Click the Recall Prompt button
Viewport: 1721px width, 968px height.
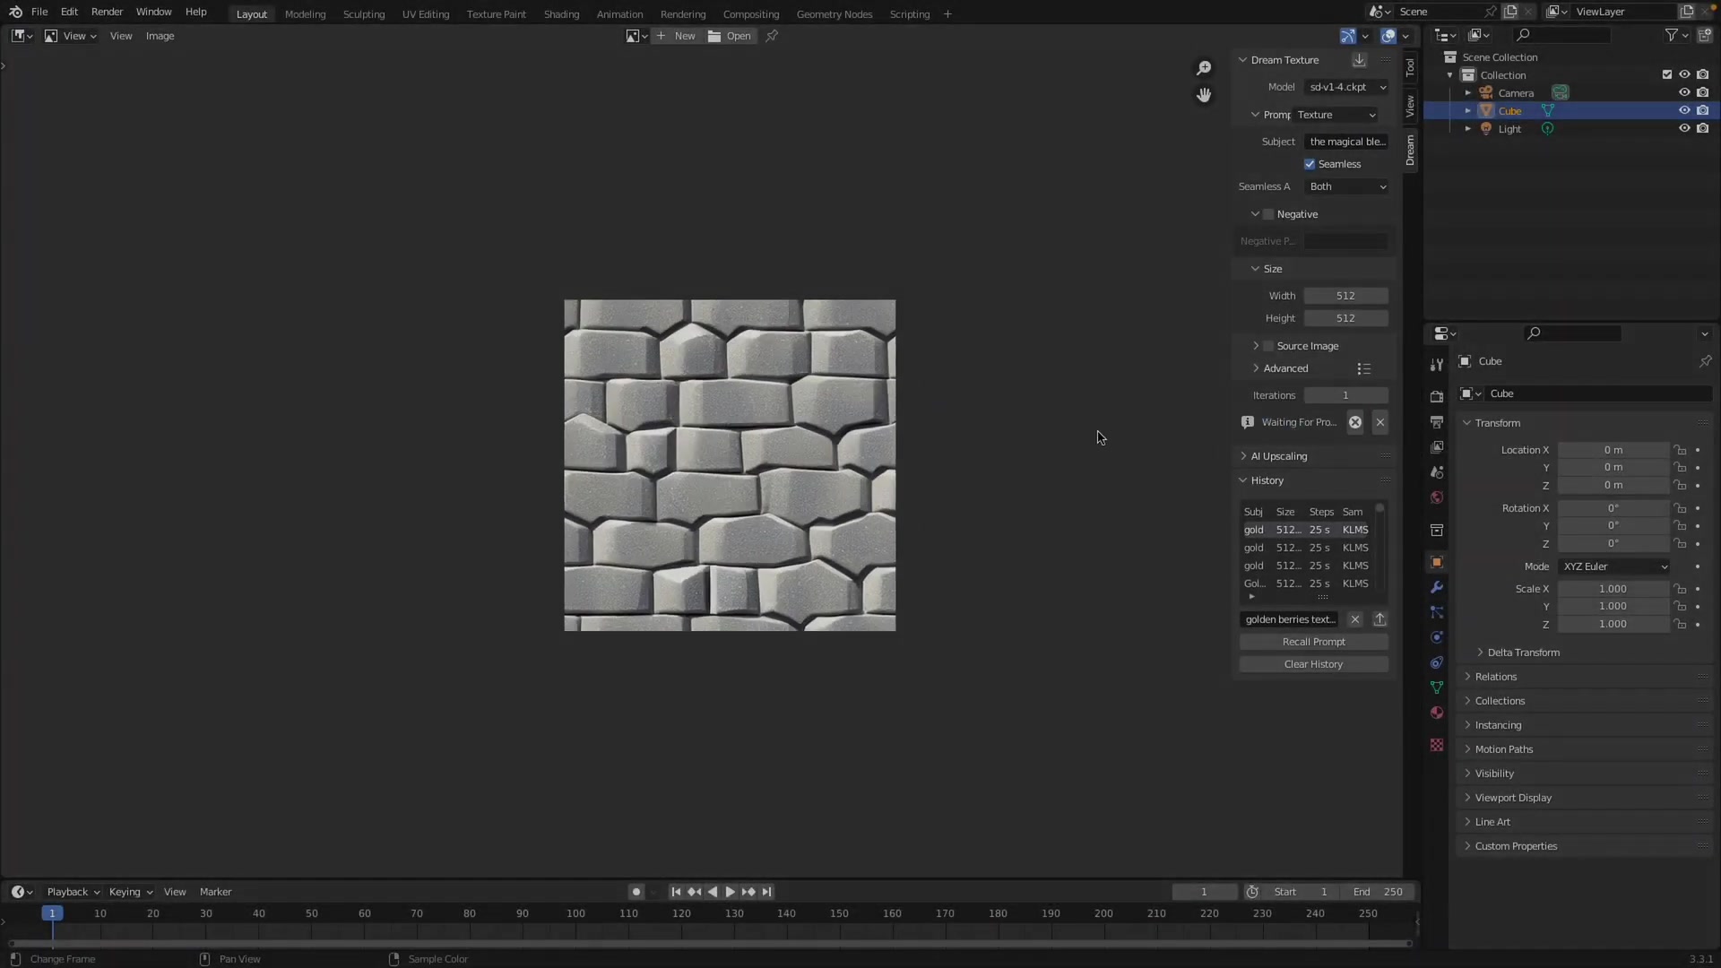(x=1313, y=642)
